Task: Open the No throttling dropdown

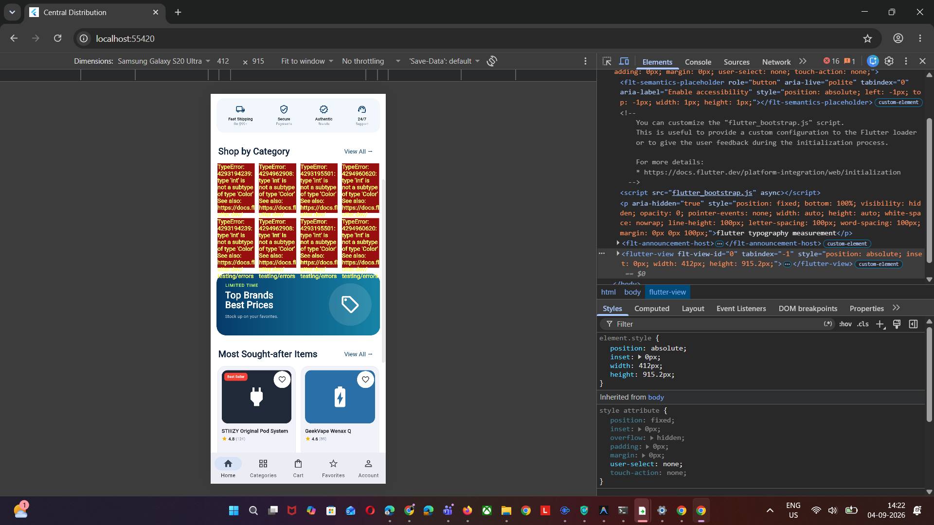Action: point(371,61)
